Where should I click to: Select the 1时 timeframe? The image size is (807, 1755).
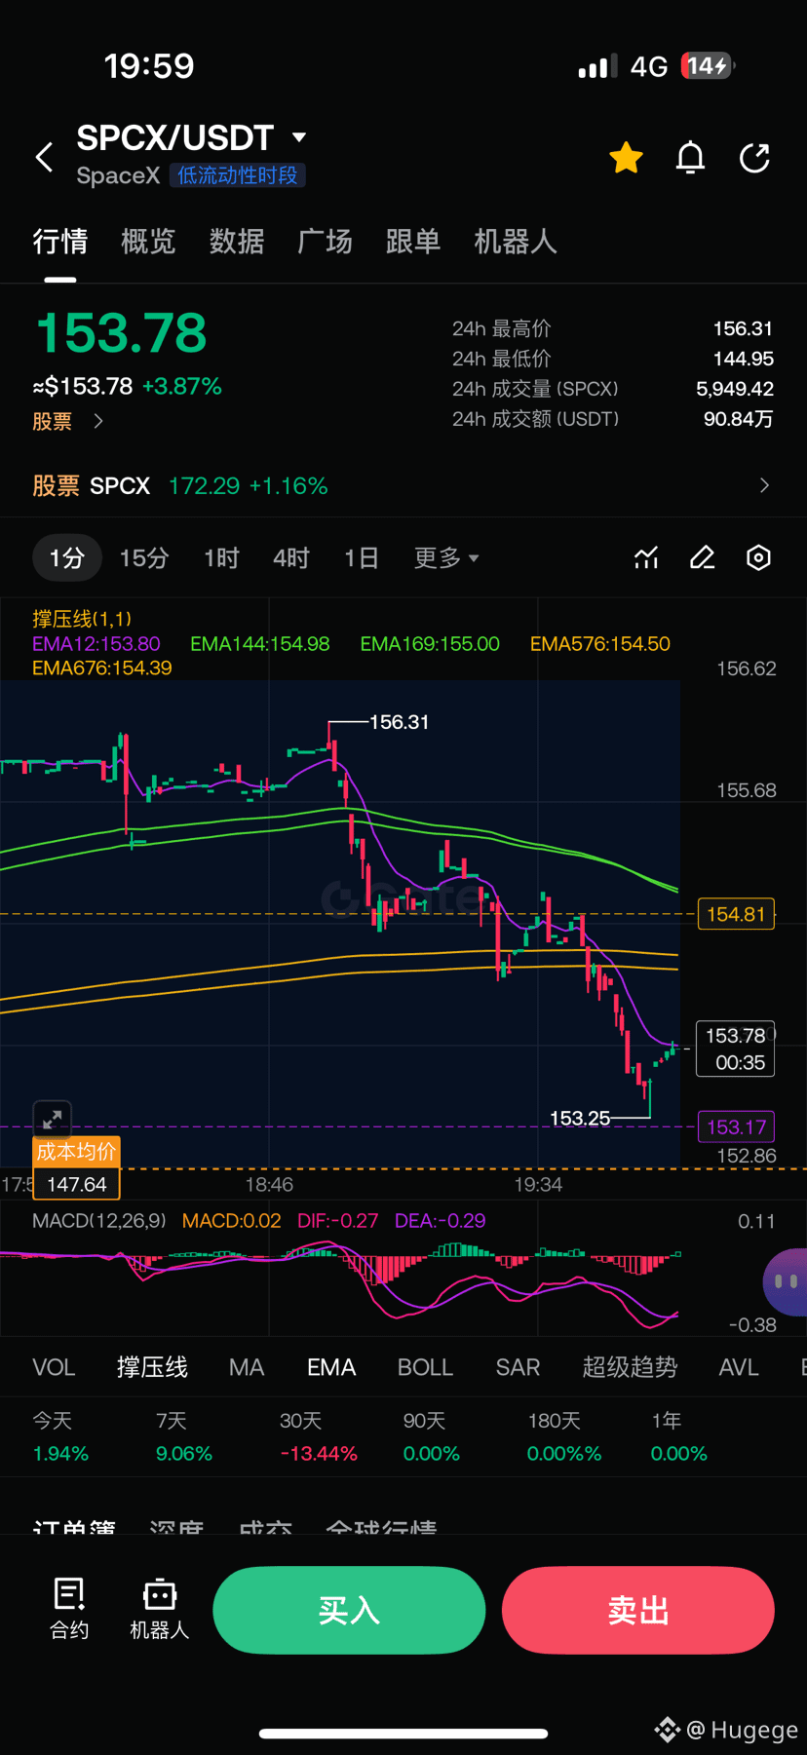point(221,557)
